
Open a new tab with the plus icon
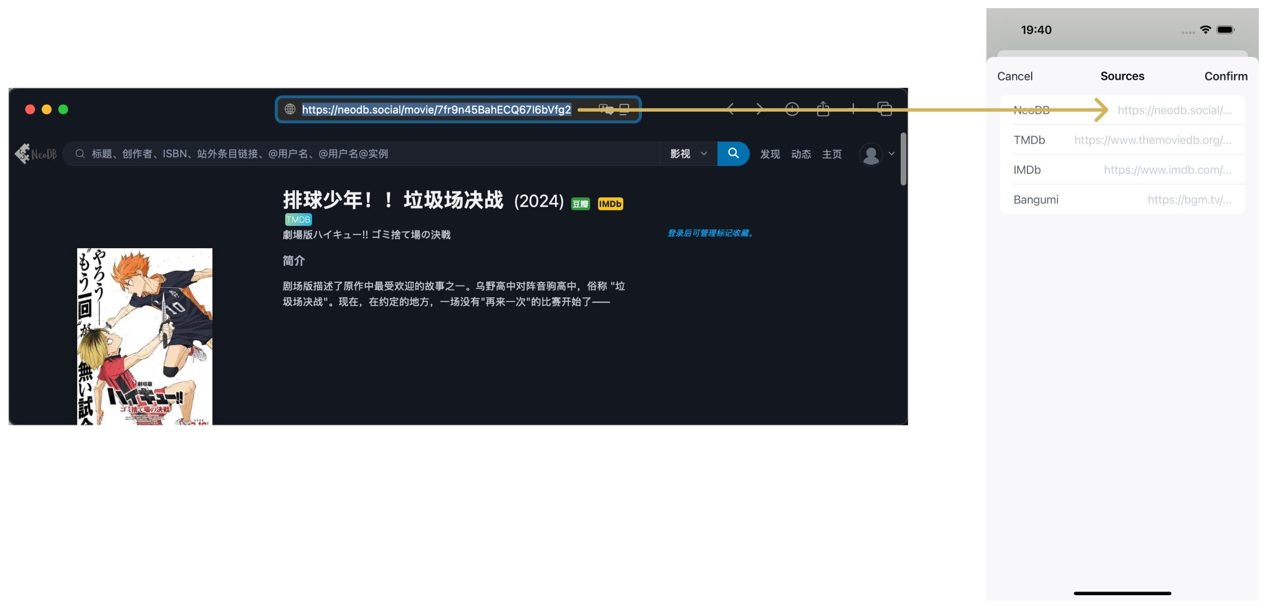pyautogui.click(x=853, y=109)
